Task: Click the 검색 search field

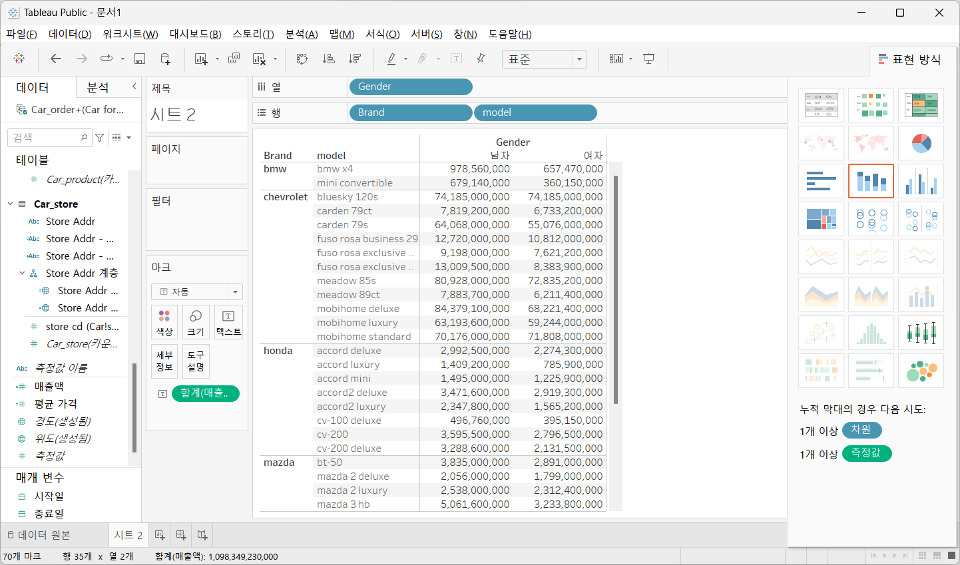Action: pos(50,138)
